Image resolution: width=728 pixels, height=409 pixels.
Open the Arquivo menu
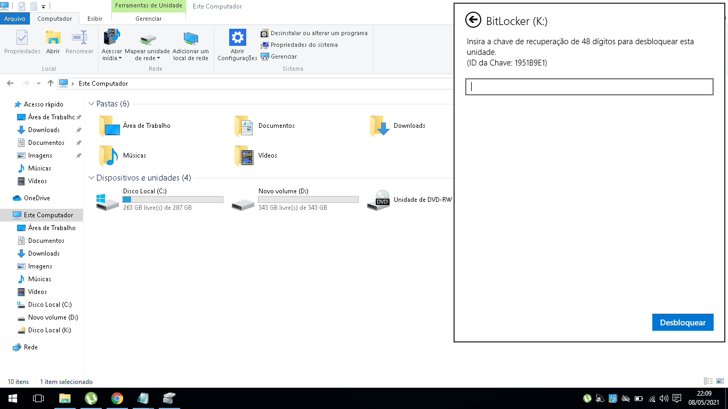tap(15, 19)
